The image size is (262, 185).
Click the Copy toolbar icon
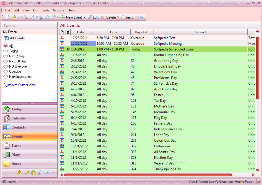(47, 17)
